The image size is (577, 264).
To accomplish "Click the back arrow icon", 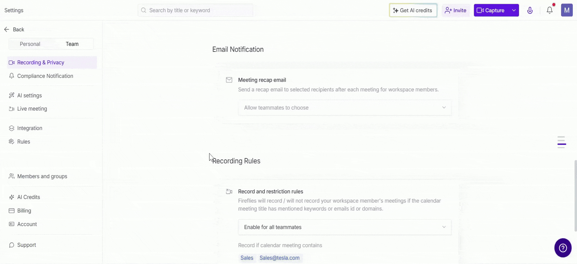I will click(x=7, y=29).
